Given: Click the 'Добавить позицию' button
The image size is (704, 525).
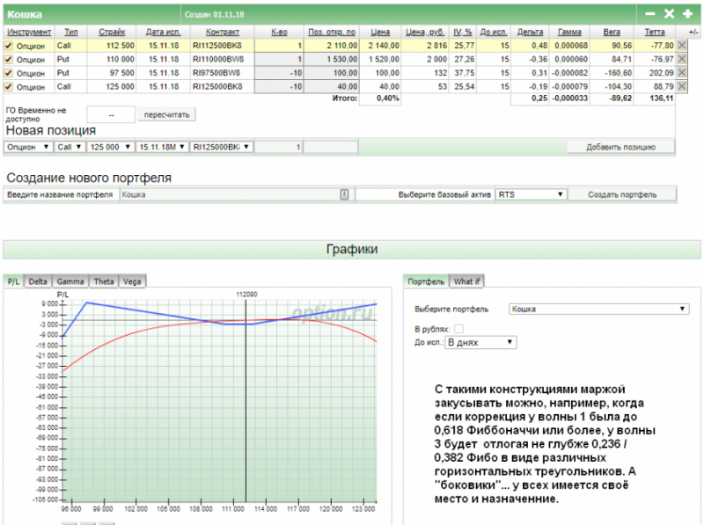Looking at the screenshot, I should coord(620,147).
